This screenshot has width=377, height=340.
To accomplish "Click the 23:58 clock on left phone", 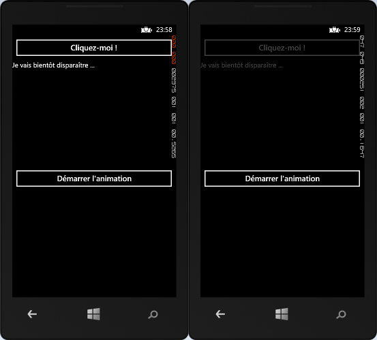I will coord(164,30).
